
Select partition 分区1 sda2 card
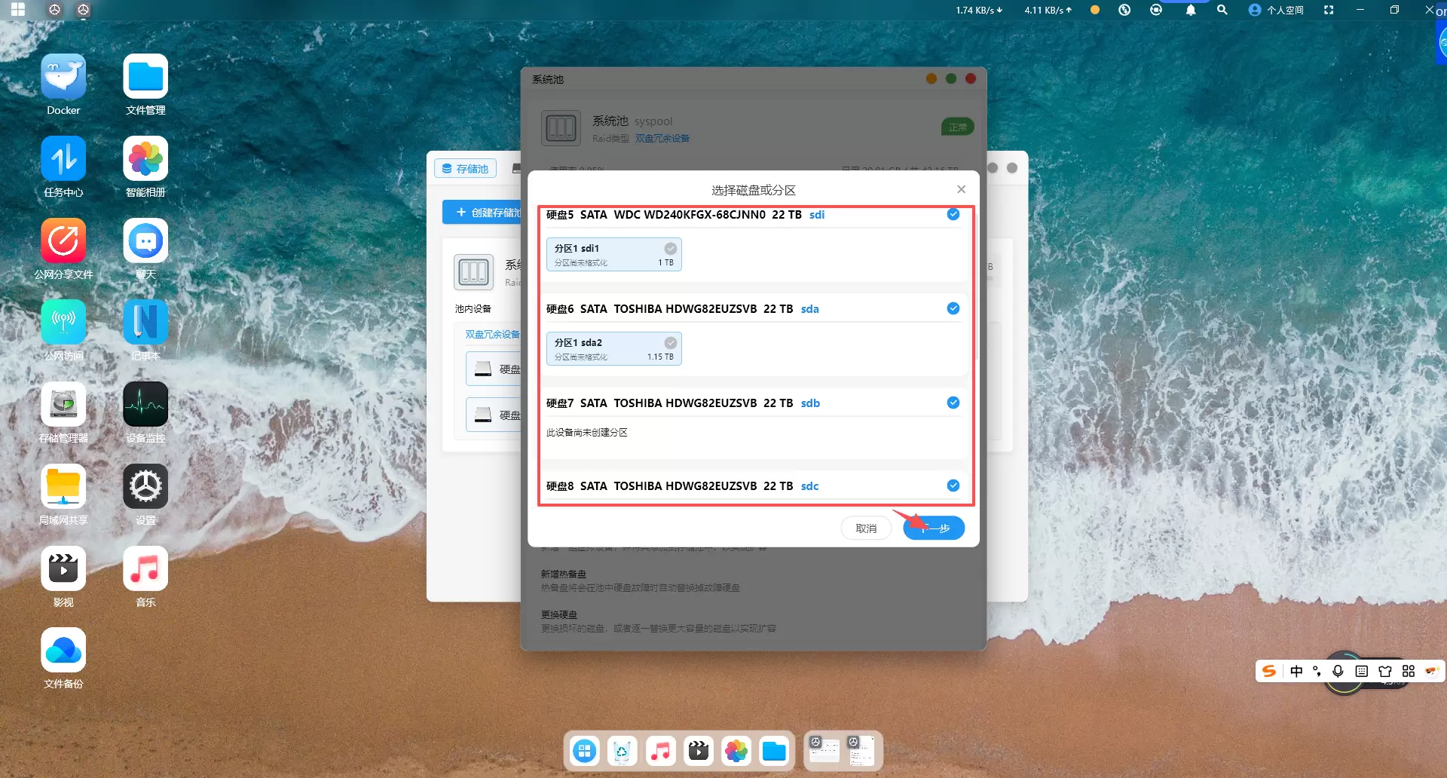(613, 349)
